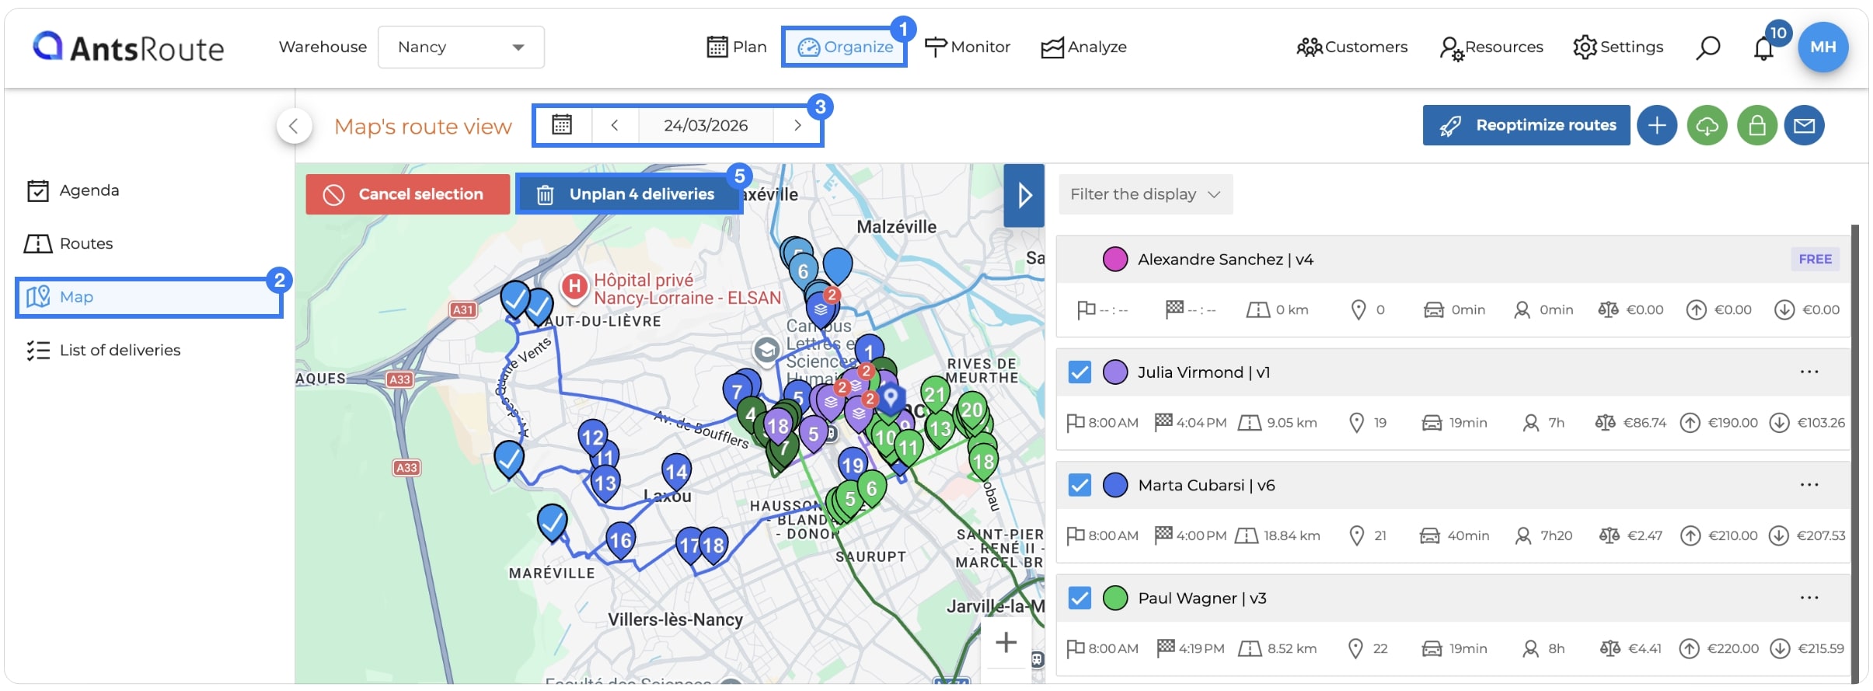
Task: Click map marker 16 near Maréville
Action: click(x=620, y=538)
